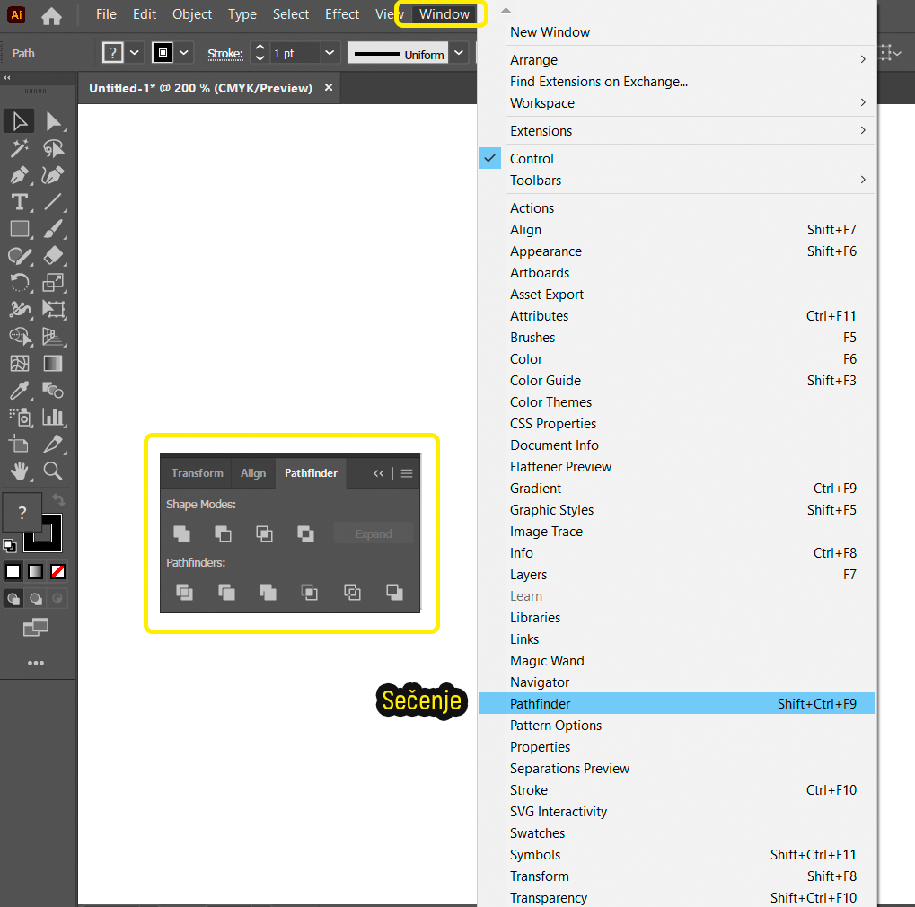This screenshot has width=915, height=907.
Task: Click the Unite shape mode icon
Action: 182,533
